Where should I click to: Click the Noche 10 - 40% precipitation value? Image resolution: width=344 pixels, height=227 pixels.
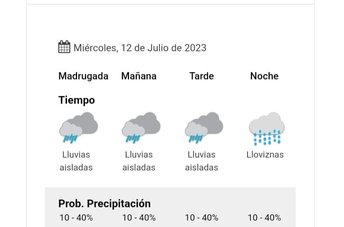(264, 217)
